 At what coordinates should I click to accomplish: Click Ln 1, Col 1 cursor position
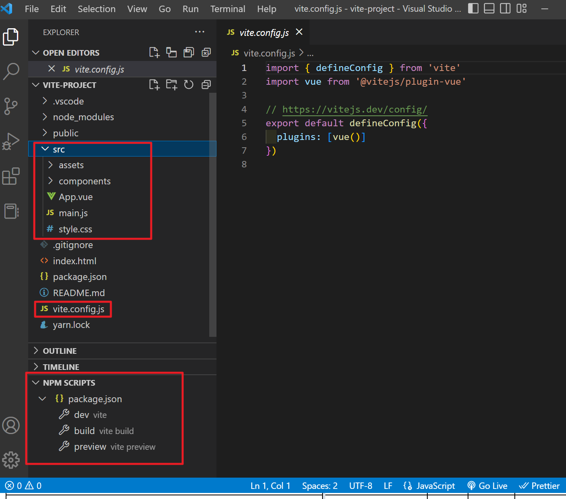pyautogui.click(x=271, y=486)
